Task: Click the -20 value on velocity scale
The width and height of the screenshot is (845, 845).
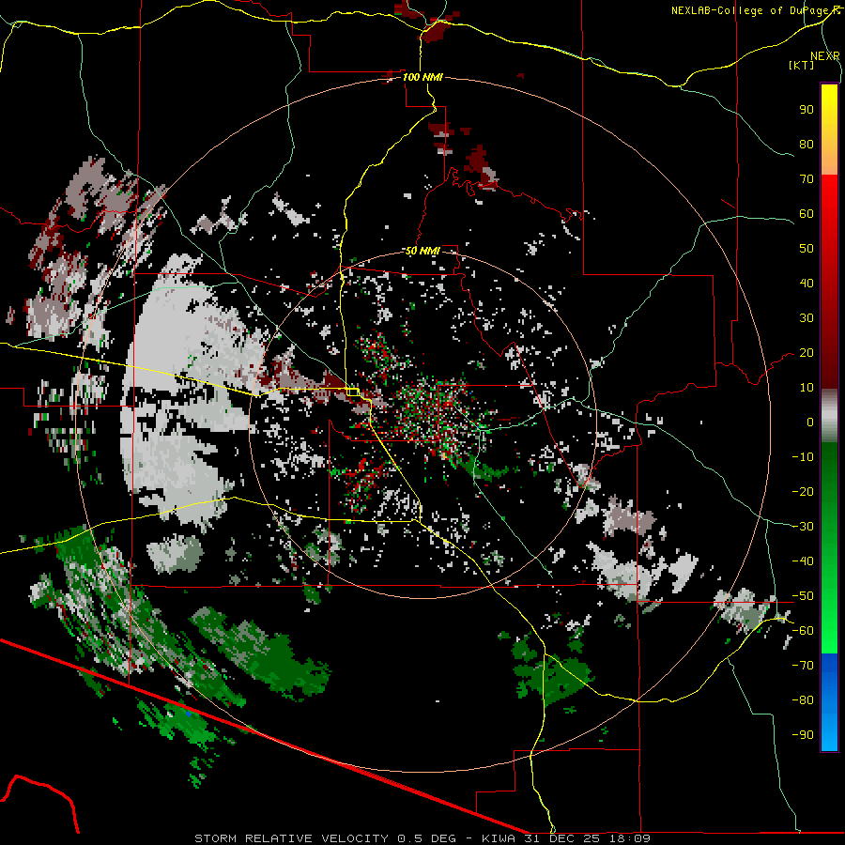Action: [x=803, y=491]
